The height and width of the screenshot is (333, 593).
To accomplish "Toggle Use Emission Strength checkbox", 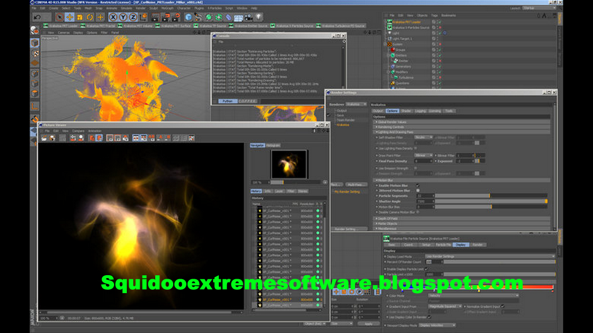I will (416, 168).
